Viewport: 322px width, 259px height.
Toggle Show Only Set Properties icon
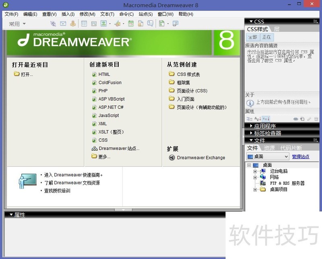coord(266,119)
